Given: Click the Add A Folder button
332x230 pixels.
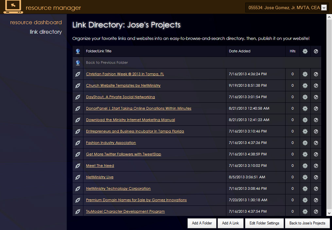Looking at the screenshot, I should pos(202,223).
